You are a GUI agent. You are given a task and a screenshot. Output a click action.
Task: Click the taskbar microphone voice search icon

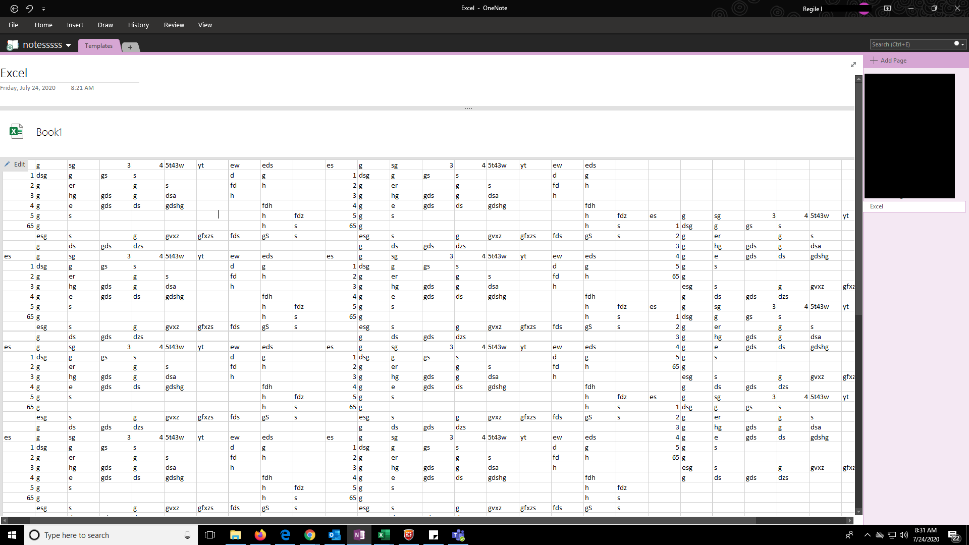click(x=187, y=535)
